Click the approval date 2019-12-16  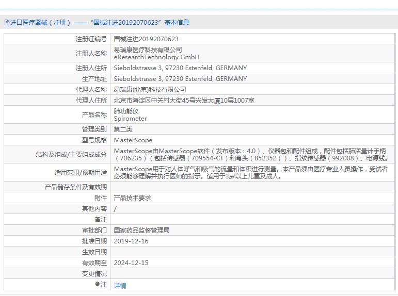131,241
